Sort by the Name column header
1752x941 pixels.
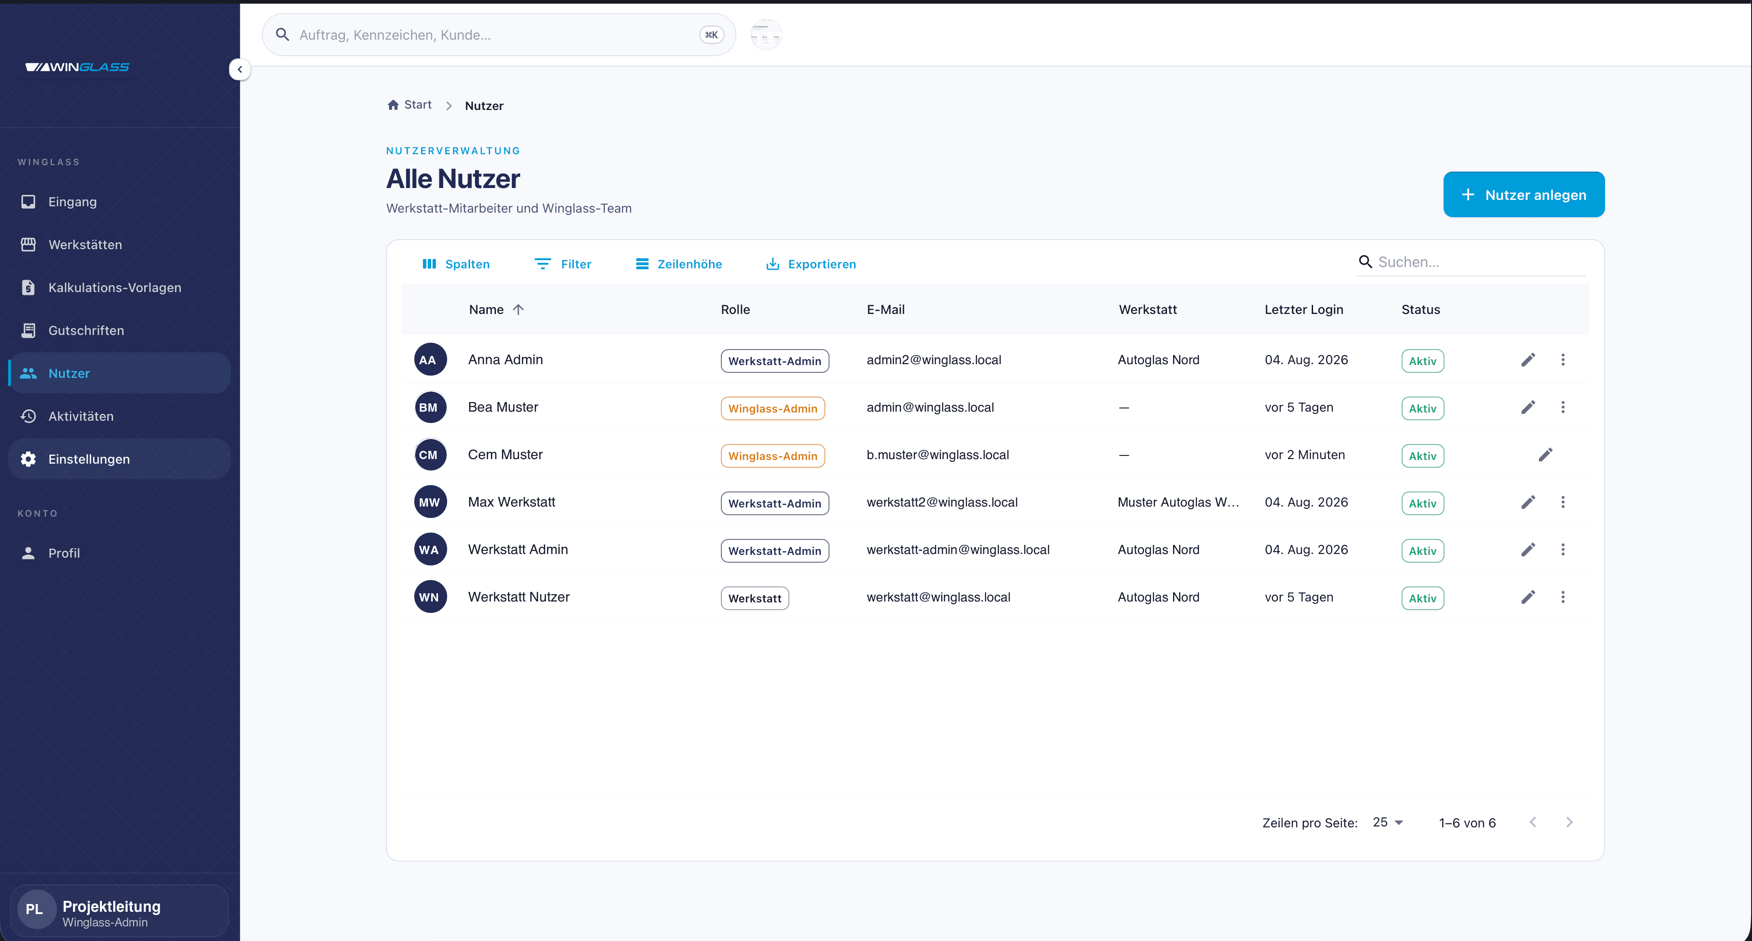coord(486,309)
